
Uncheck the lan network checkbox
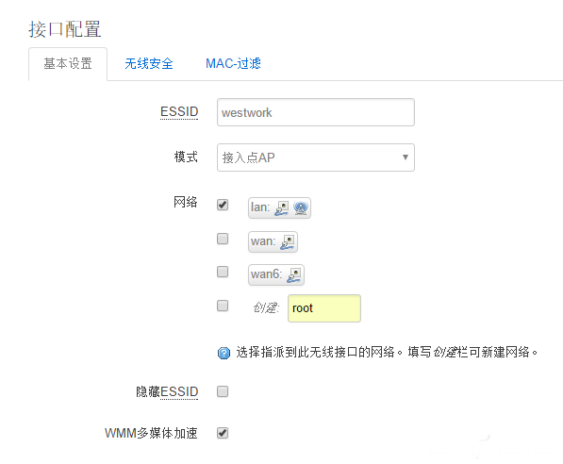(223, 205)
